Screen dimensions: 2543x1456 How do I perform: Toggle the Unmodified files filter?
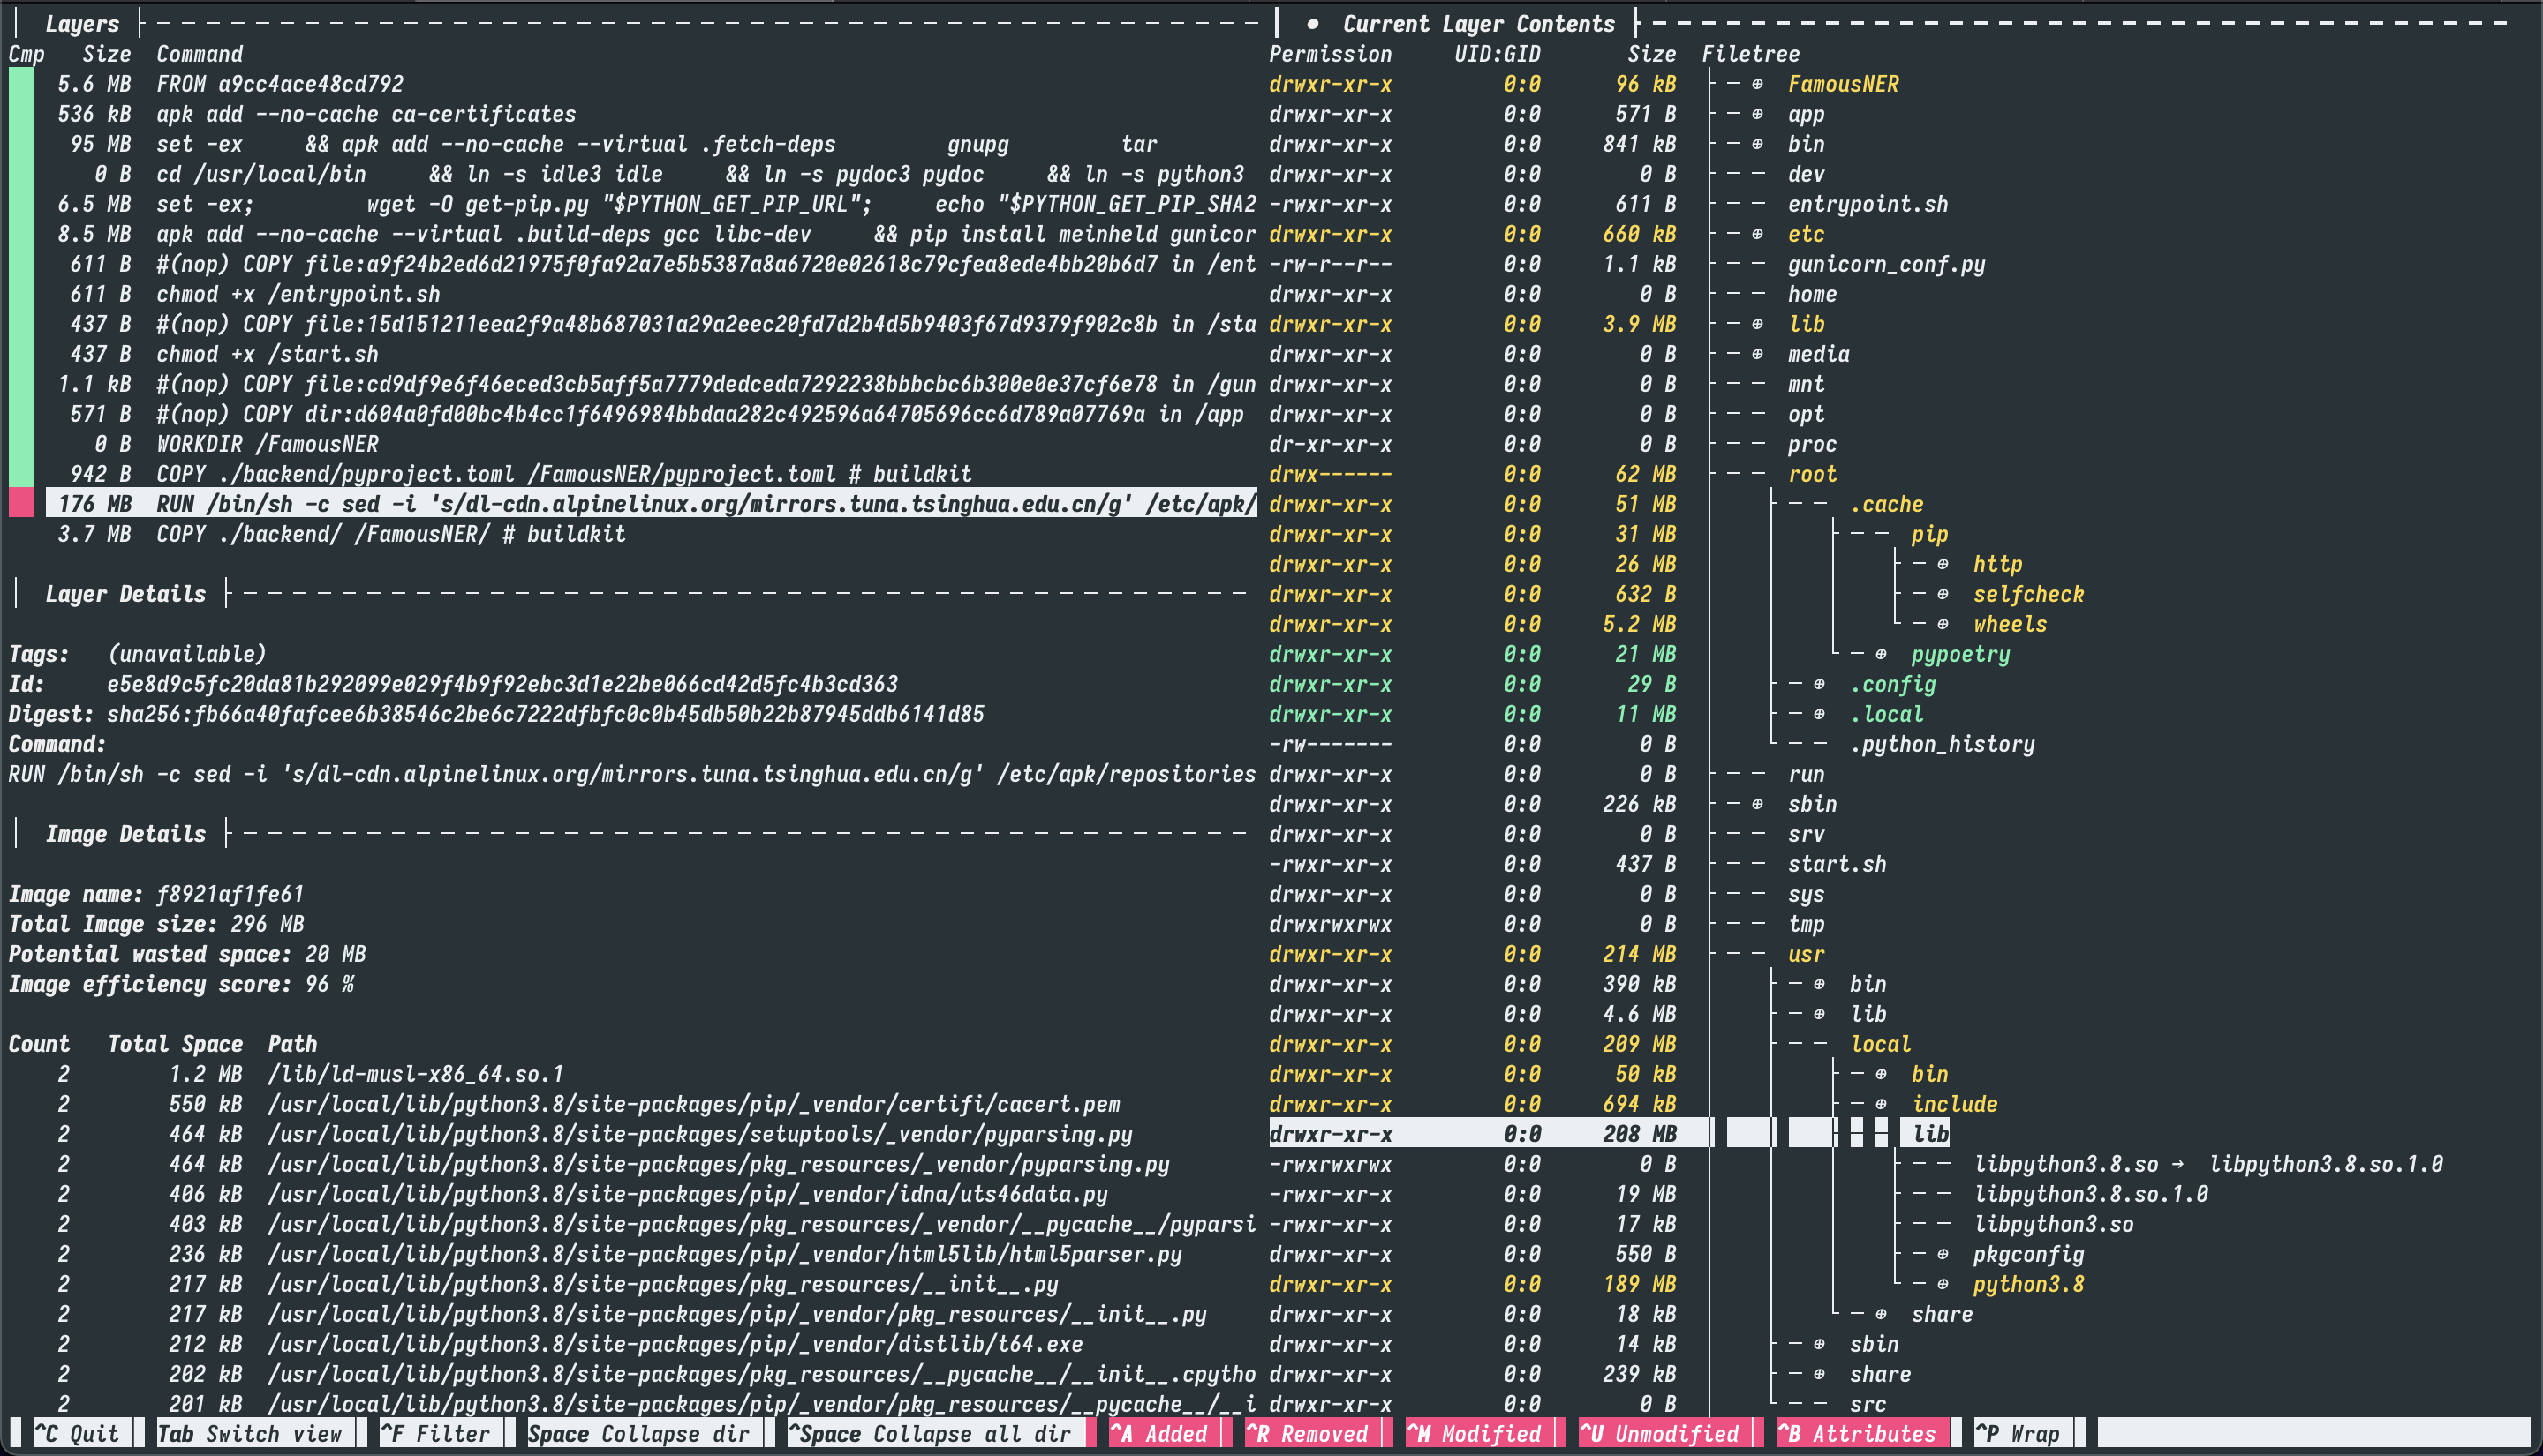pyautogui.click(x=1661, y=1434)
